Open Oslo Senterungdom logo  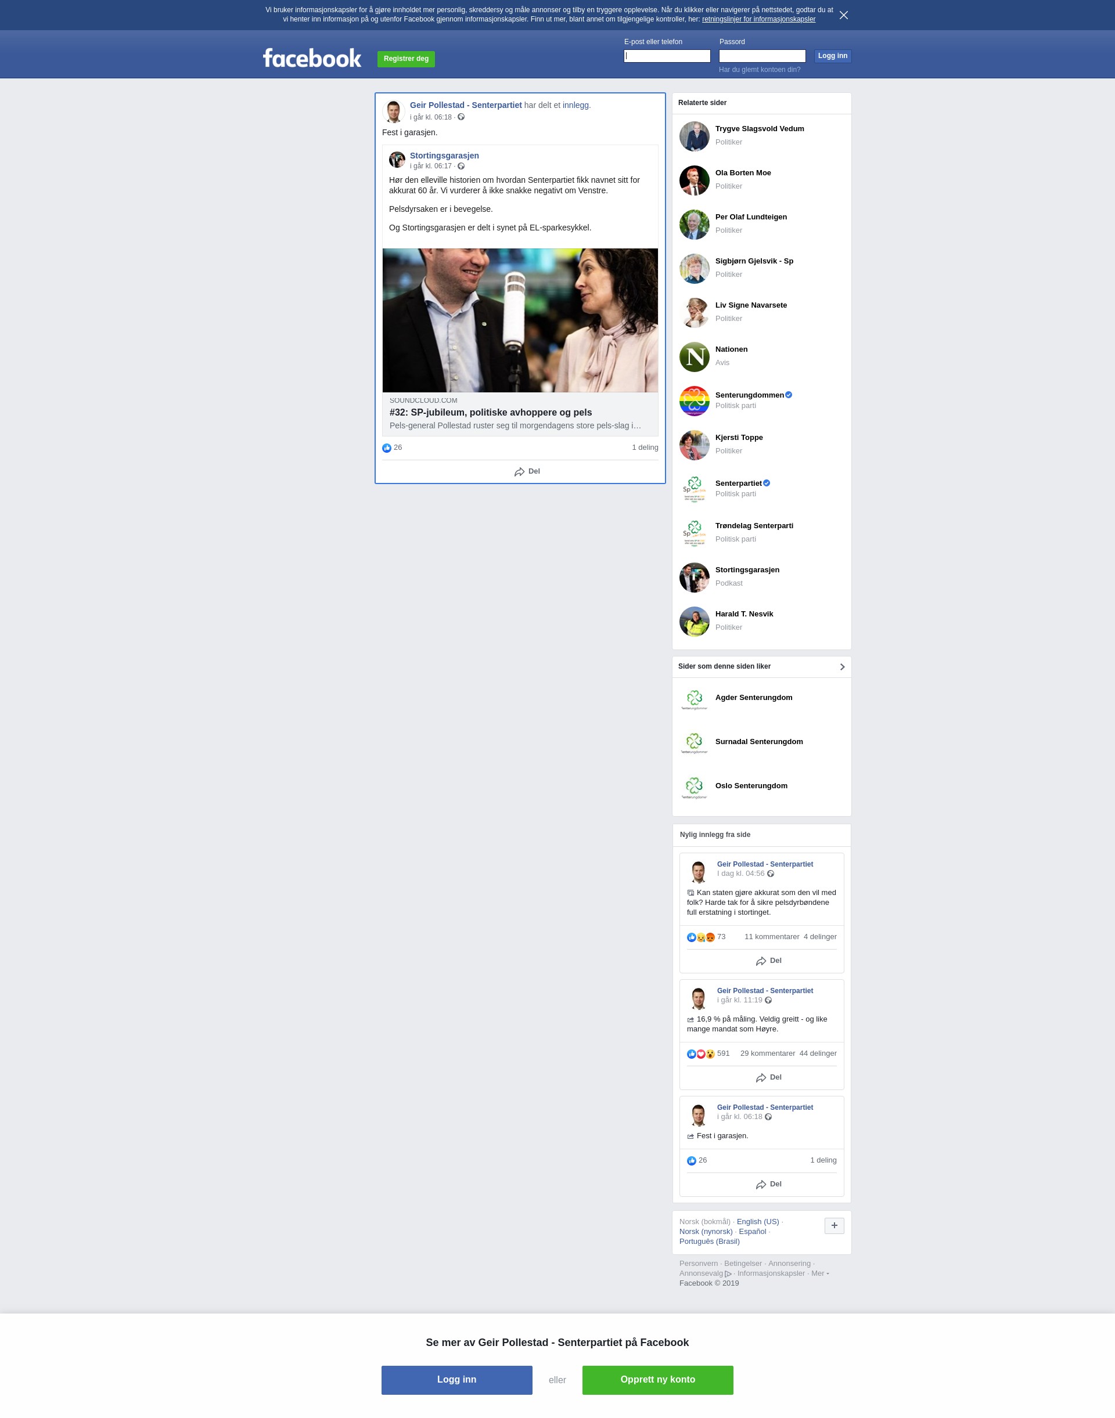click(x=694, y=788)
